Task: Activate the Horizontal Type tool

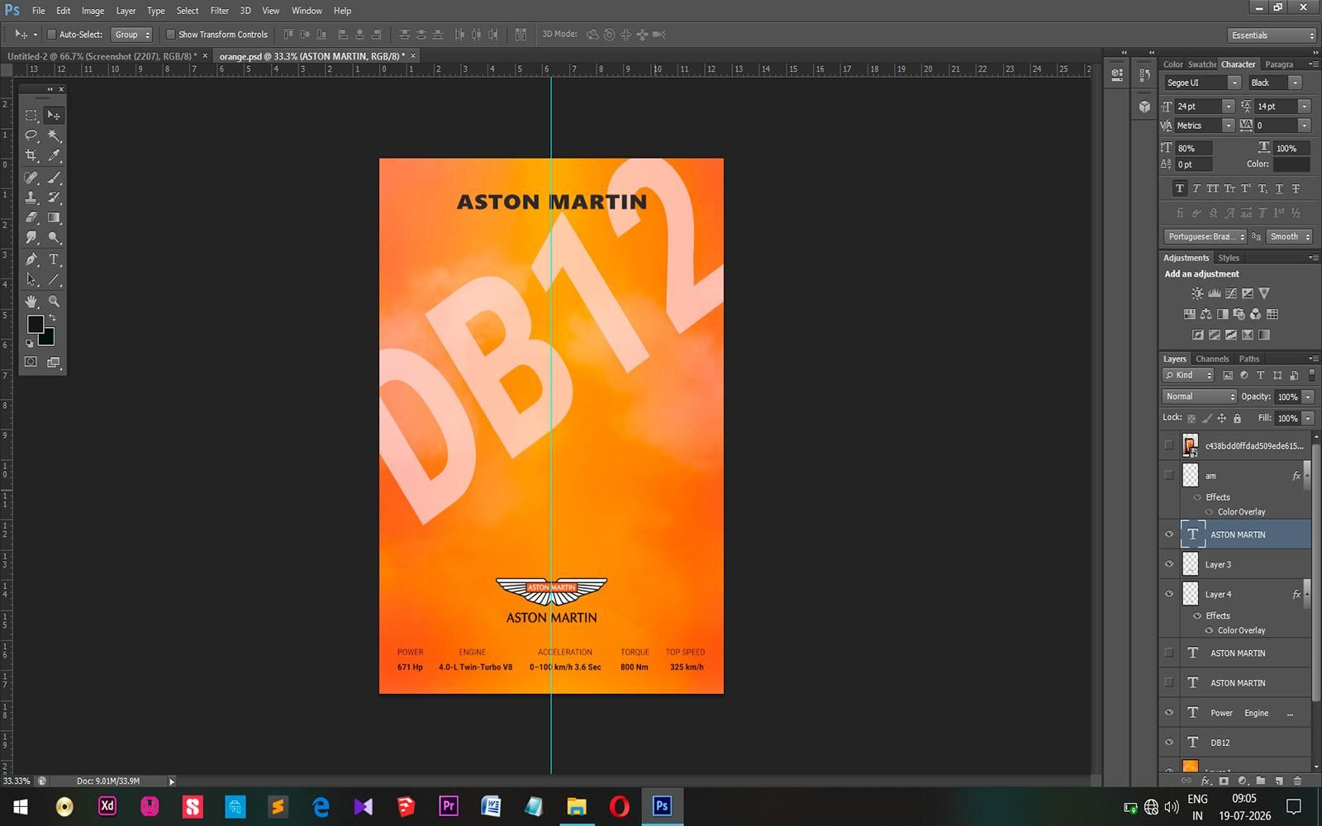Action: pyautogui.click(x=54, y=259)
